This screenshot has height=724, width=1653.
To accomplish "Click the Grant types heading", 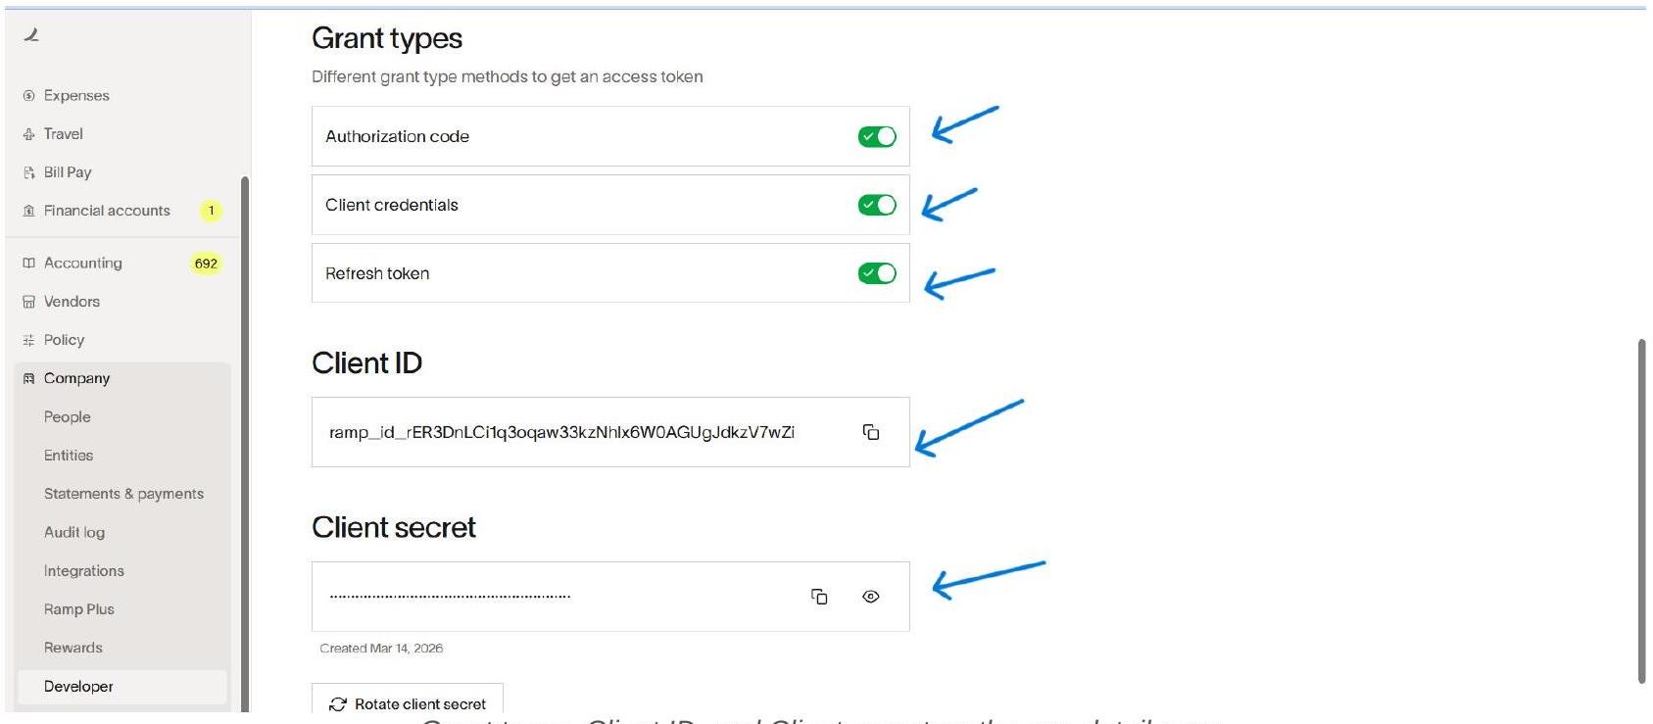I will pyautogui.click(x=387, y=39).
